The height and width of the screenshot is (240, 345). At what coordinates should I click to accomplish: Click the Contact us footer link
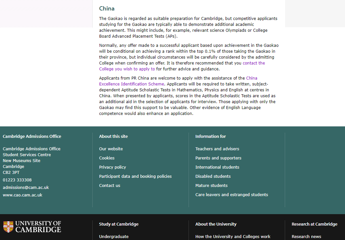(110, 186)
